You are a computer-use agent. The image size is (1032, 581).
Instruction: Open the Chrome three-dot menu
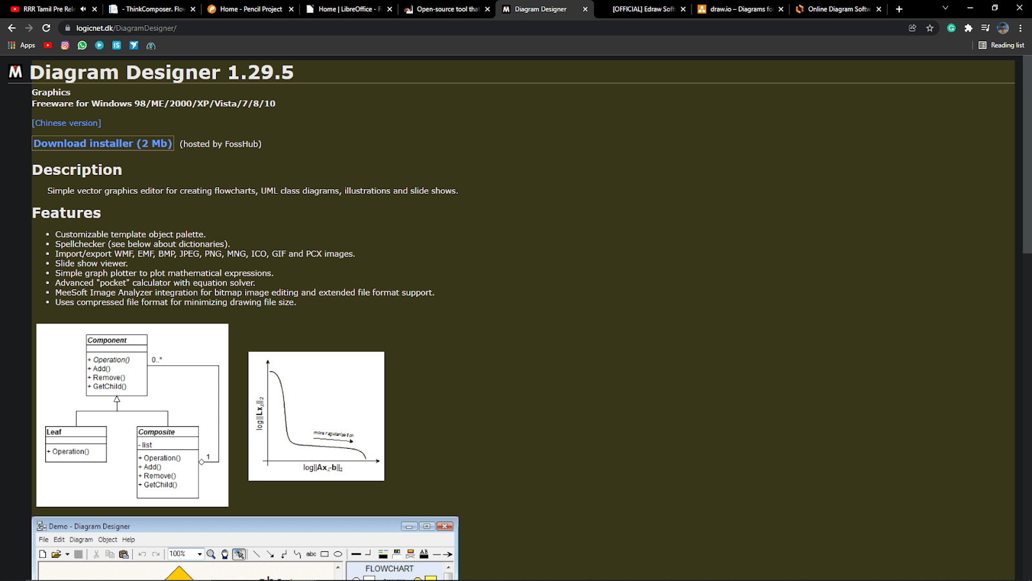point(1020,28)
